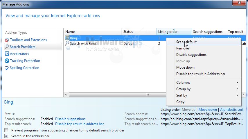The height and width of the screenshot is (139, 248).
Task: Click the Toolbars and Extensions icon
Action: (7, 40)
